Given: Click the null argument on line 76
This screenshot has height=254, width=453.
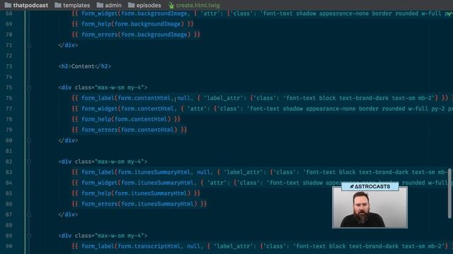Looking at the screenshot, I should 183,98.
